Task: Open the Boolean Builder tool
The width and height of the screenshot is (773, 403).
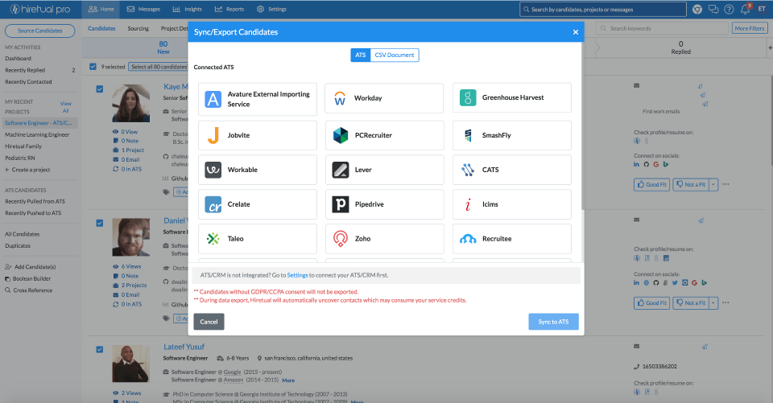Action: (x=28, y=279)
